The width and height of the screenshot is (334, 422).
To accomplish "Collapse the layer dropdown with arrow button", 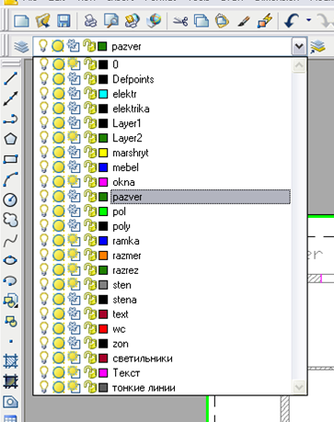I will [x=299, y=47].
